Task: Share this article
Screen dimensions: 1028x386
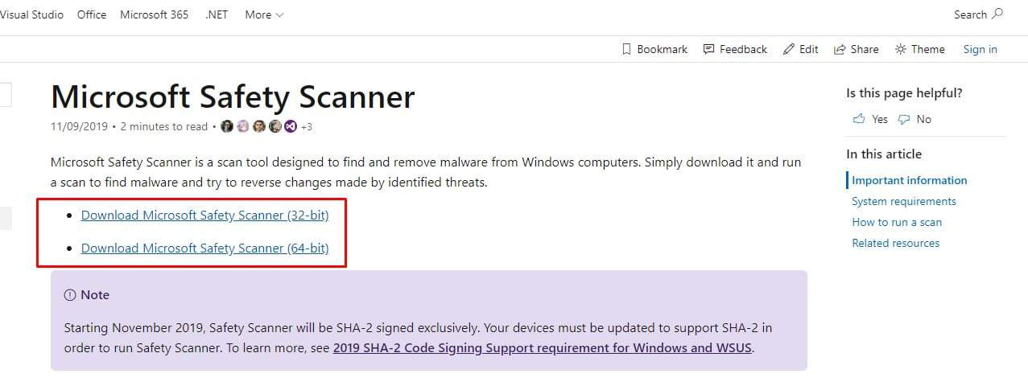Action: coord(856,50)
